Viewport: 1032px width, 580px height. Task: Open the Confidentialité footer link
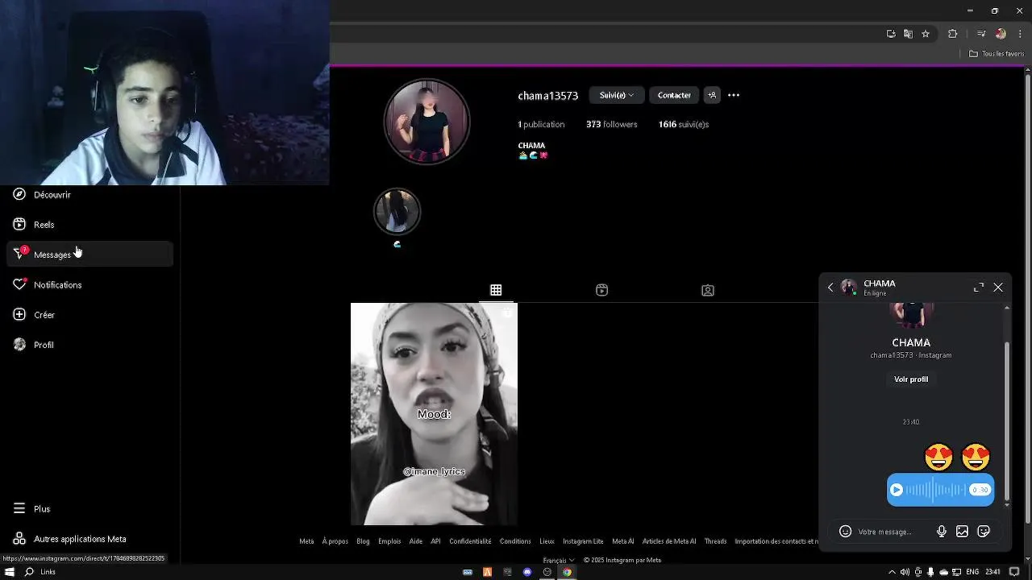point(470,541)
